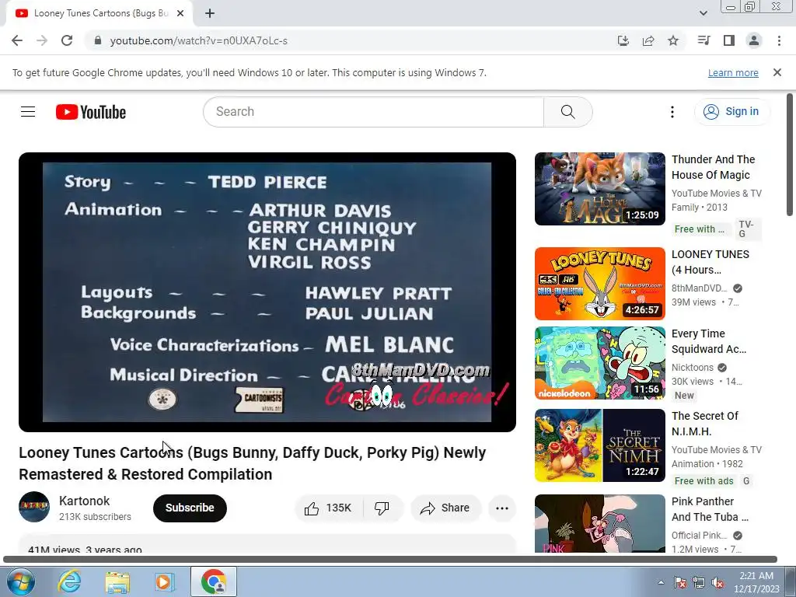
Task: Click Chrome icon in taskbar
Action: 214,581
